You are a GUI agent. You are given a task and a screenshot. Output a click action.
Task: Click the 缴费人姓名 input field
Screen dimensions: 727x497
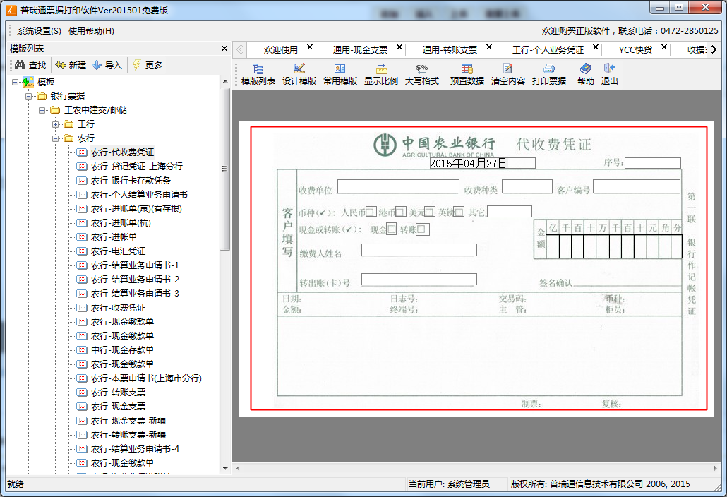(x=419, y=250)
